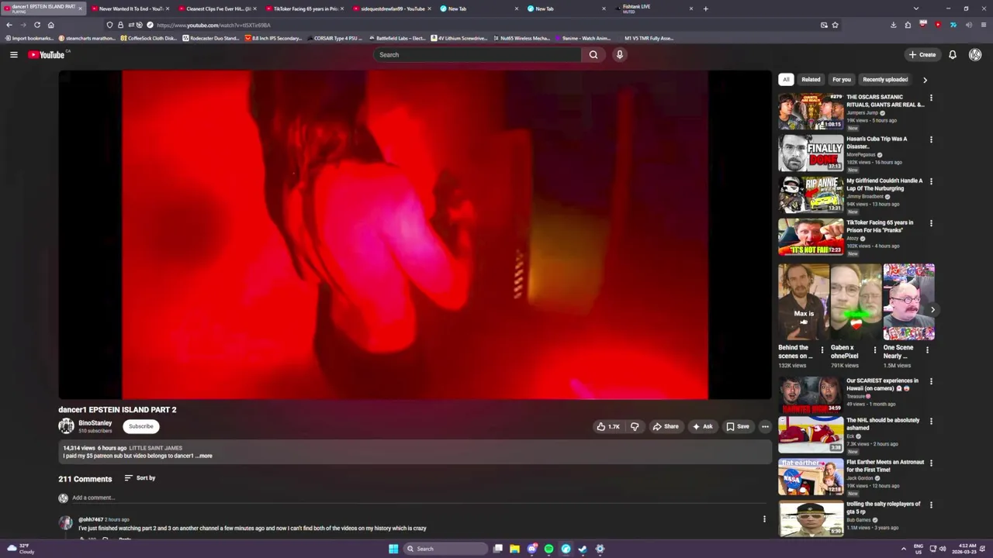Open YouTube notifications bell
The image size is (993, 558).
click(x=953, y=54)
